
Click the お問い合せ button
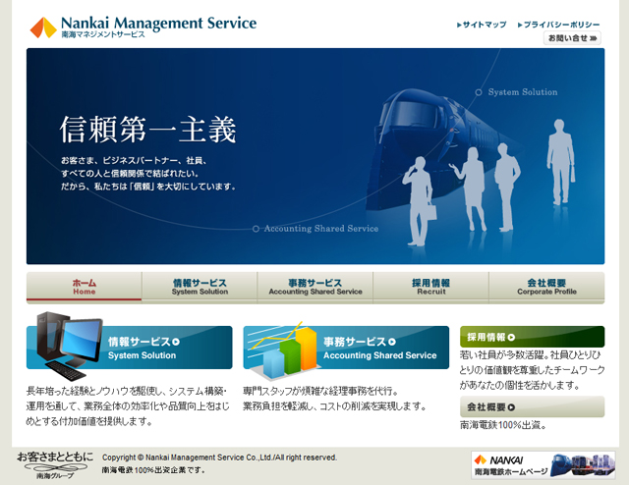click(x=572, y=38)
